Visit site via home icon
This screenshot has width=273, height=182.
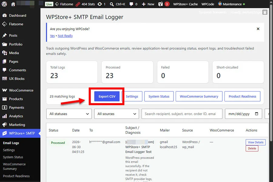(13, 4)
